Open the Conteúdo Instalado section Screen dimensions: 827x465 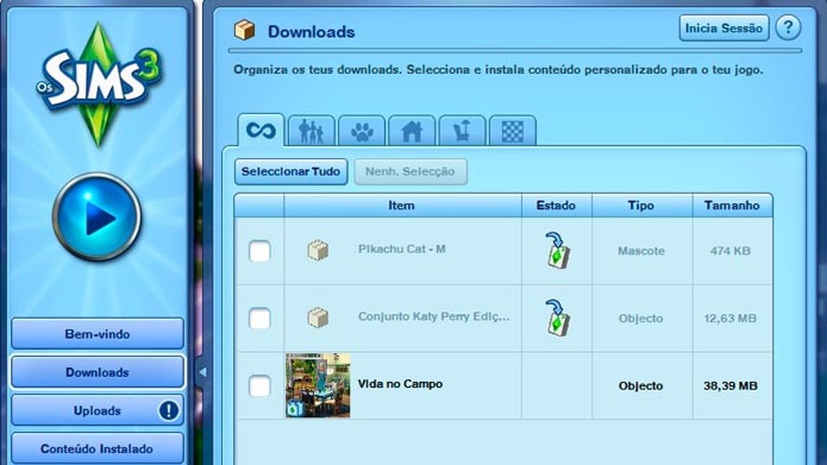[97, 449]
